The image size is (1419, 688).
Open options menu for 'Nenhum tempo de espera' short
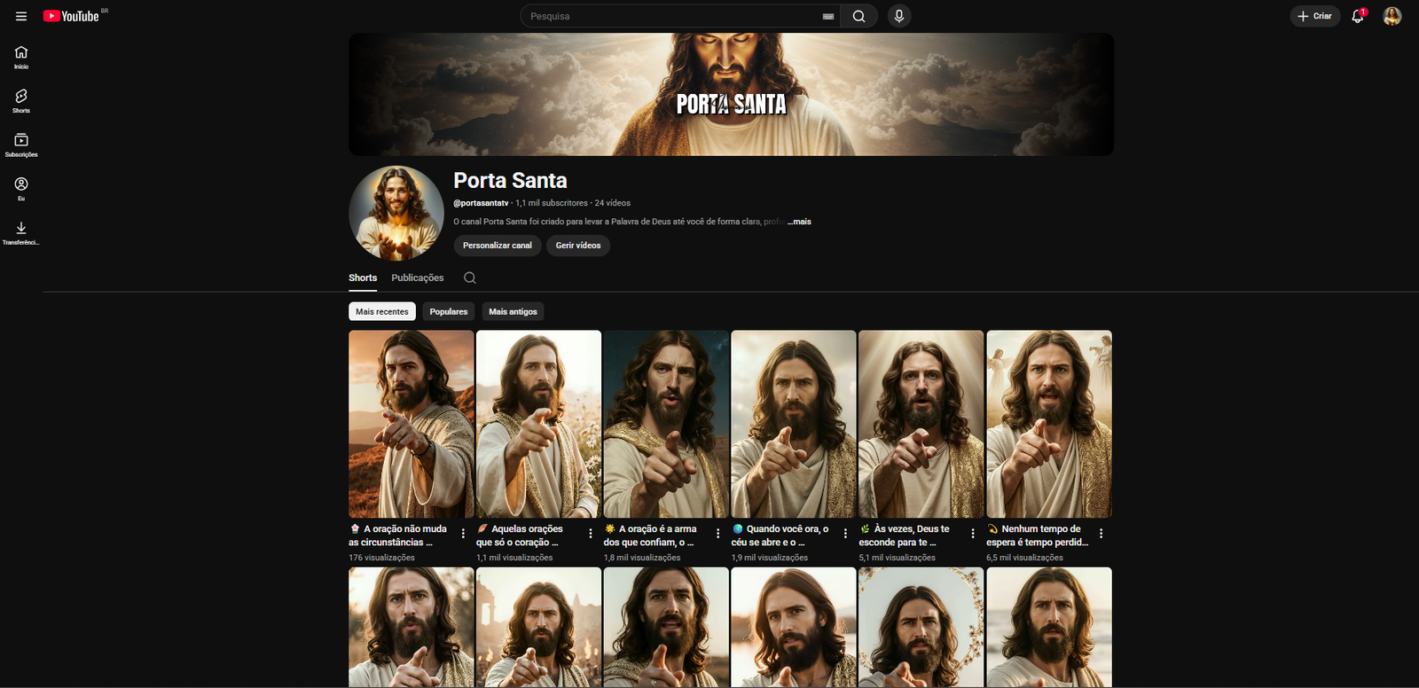1101,534
